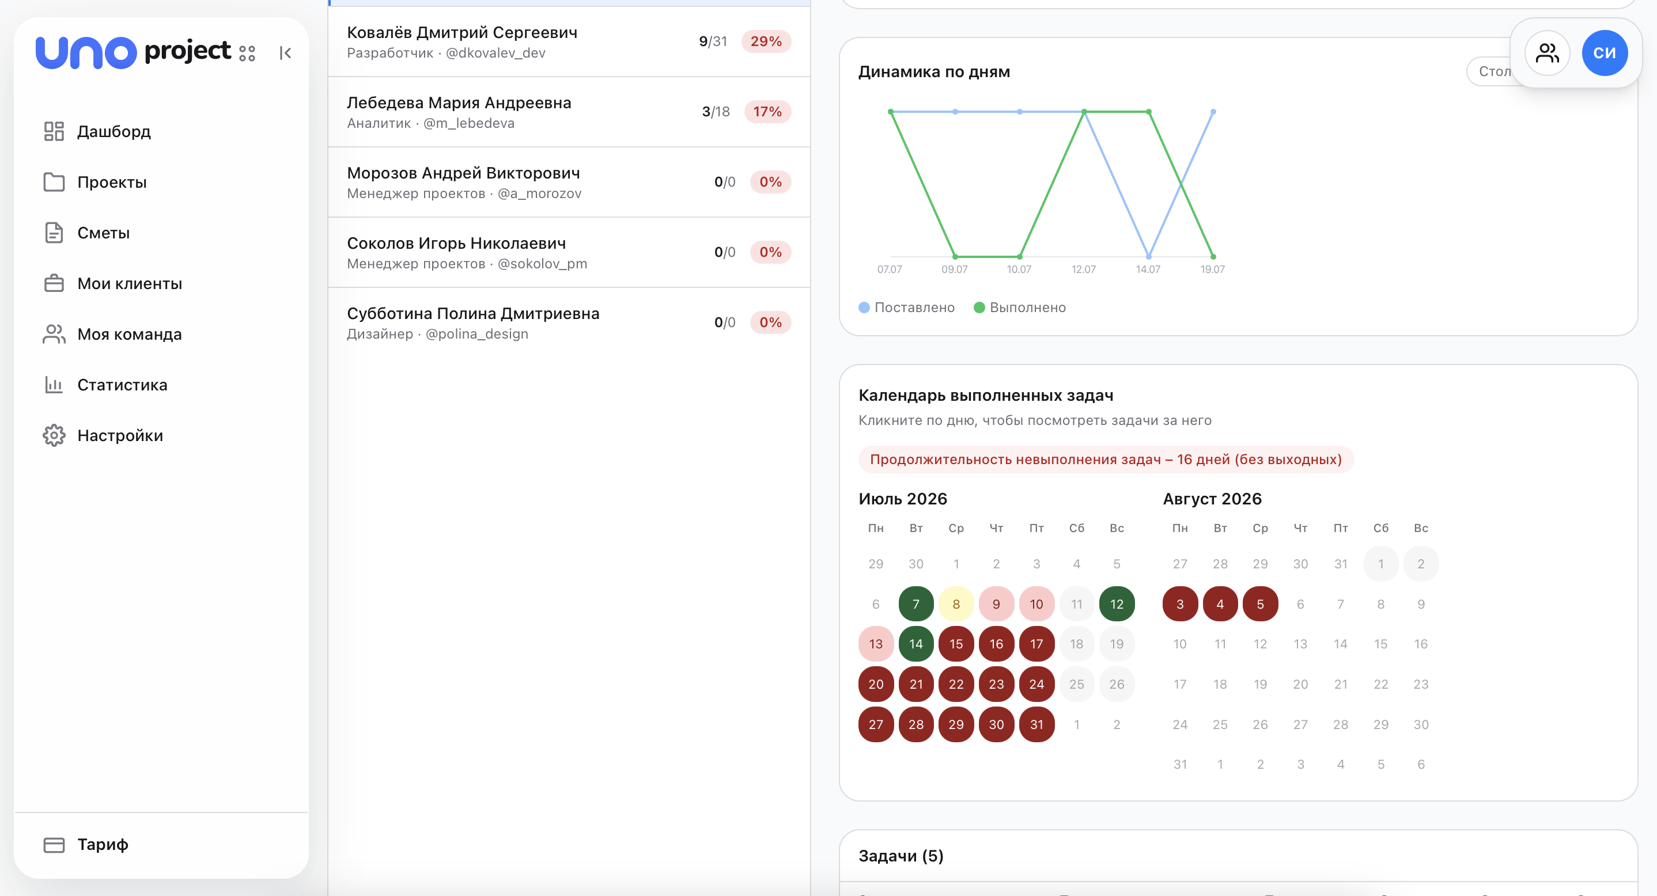The width and height of the screenshot is (1657, 896).
Task: Open tasks for July 15
Action: pos(956,644)
